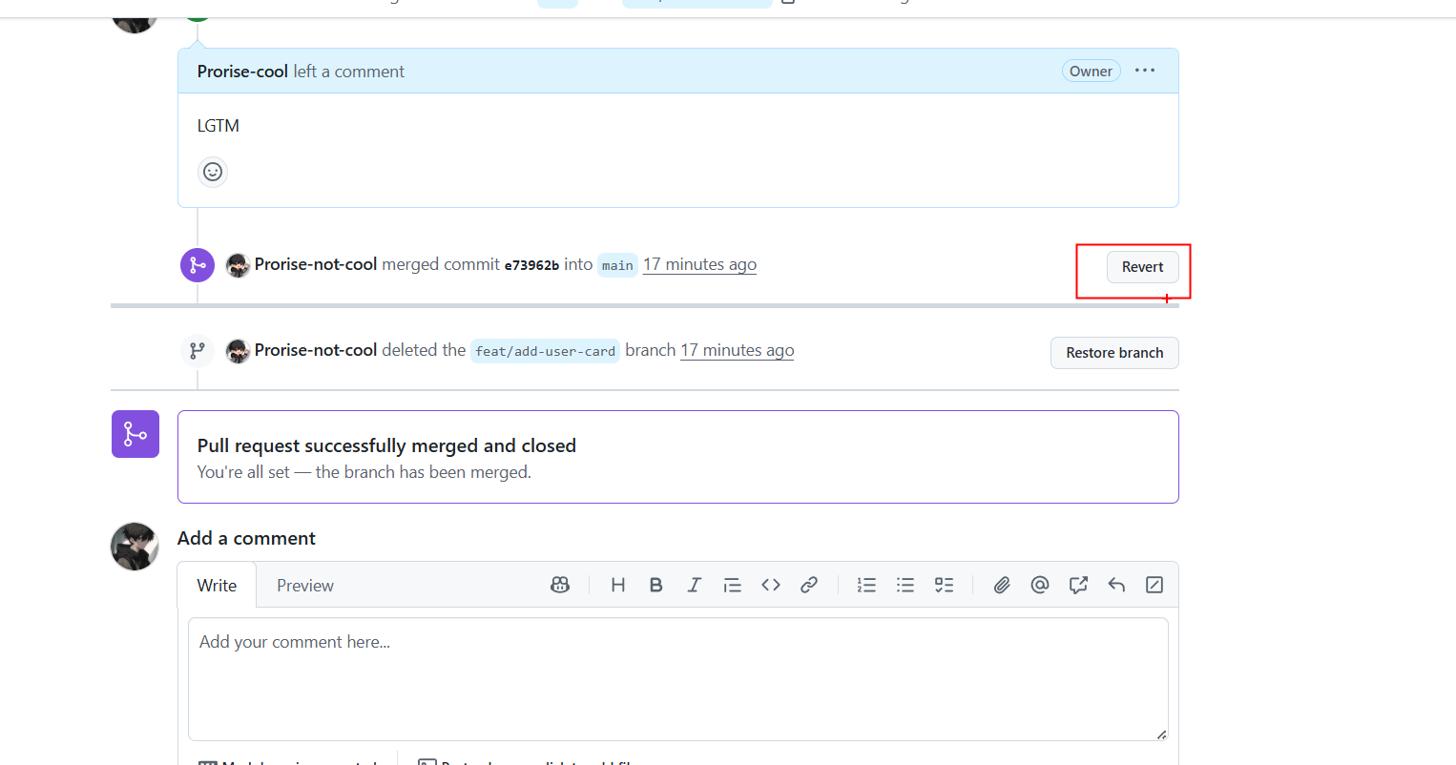This screenshot has width=1456, height=765.
Task: Open the slash commands menu icon
Action: pos(1154,585)
